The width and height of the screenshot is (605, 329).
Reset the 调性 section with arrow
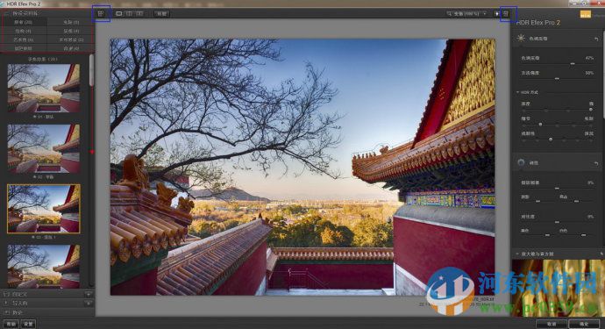596,163
